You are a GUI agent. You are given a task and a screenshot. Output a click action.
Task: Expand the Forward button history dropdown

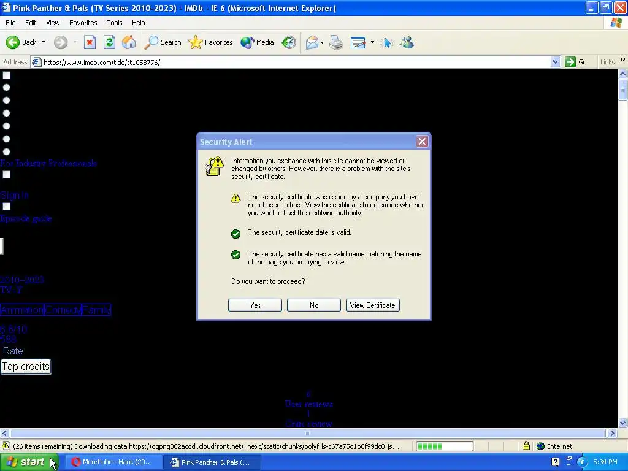click(x=75, y=42)
